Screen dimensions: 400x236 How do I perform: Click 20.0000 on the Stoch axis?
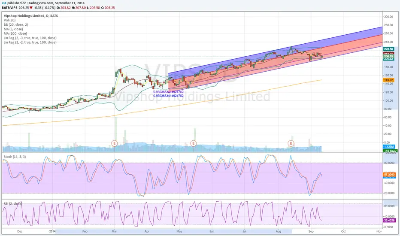pos(389,193)
